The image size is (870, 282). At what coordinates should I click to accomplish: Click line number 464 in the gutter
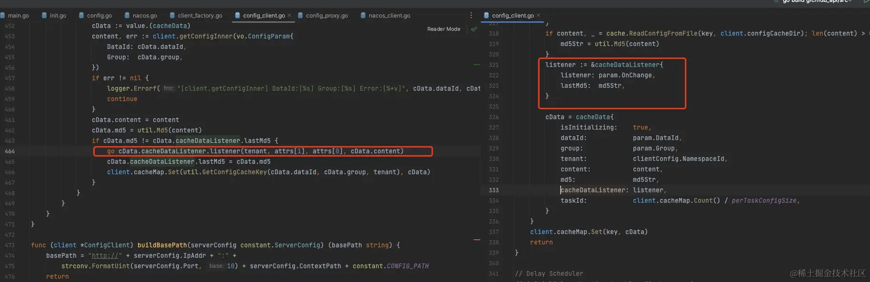pyautogui.click(x=10, y=151)
